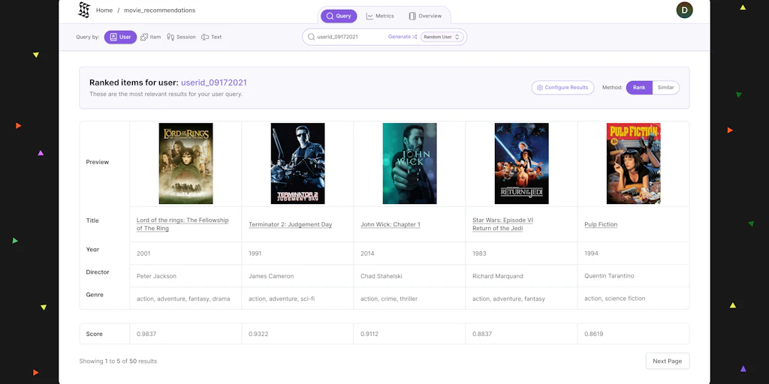Query by User
The width and height of the screenshot is (769, 384).
click(x=120, y=37)
